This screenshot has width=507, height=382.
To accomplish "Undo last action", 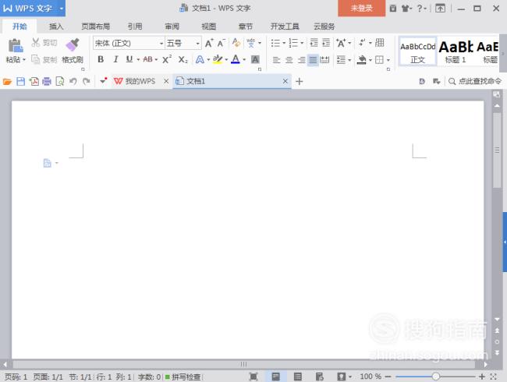I will point(73,81).
